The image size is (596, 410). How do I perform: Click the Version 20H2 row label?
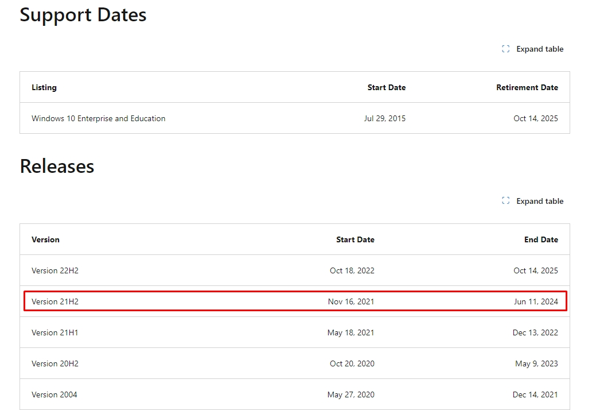pos(55,363)
